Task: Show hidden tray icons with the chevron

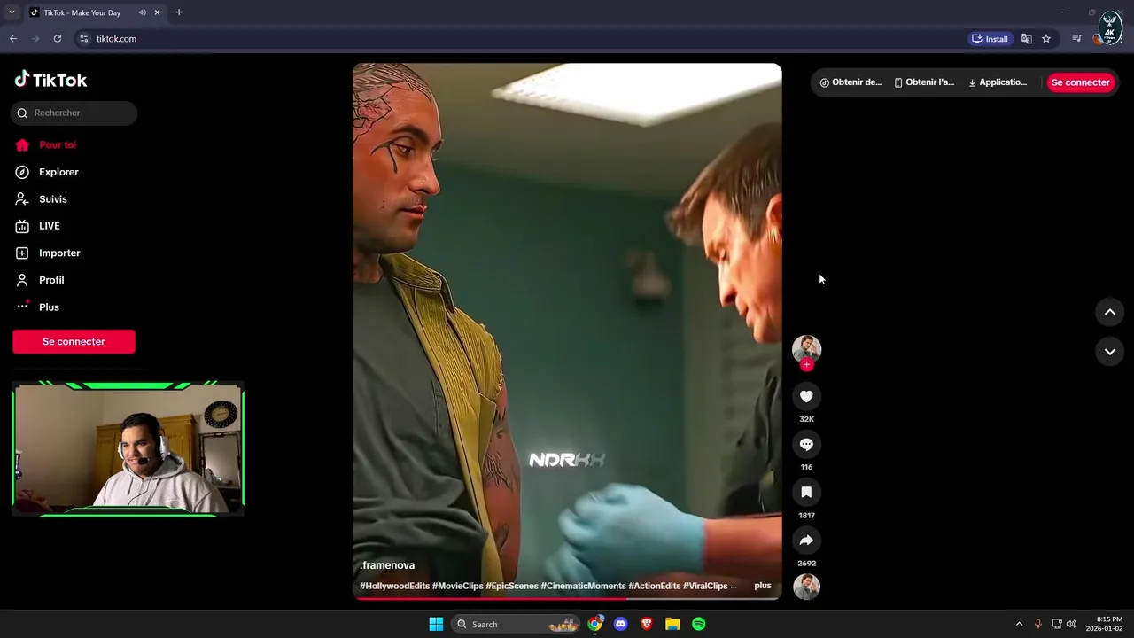Action: 1019,624
